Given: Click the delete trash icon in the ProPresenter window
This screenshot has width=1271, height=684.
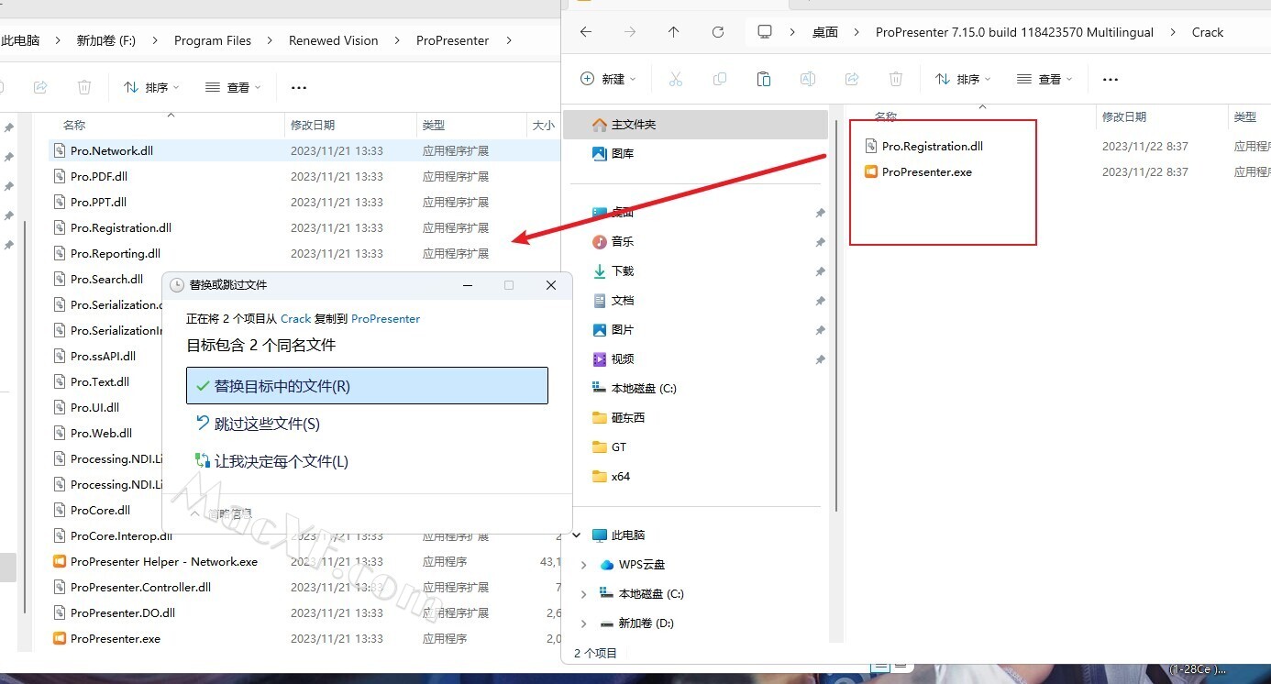Looking at the screenshot, I should pos(84,87).
